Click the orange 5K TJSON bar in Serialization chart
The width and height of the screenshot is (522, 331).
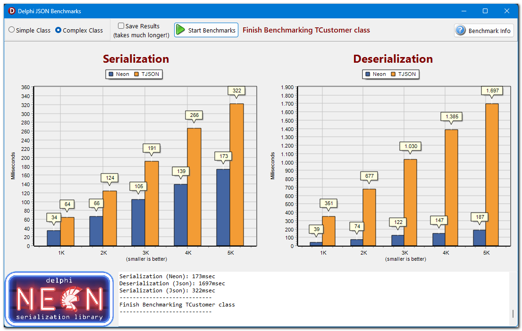(237, 174)
